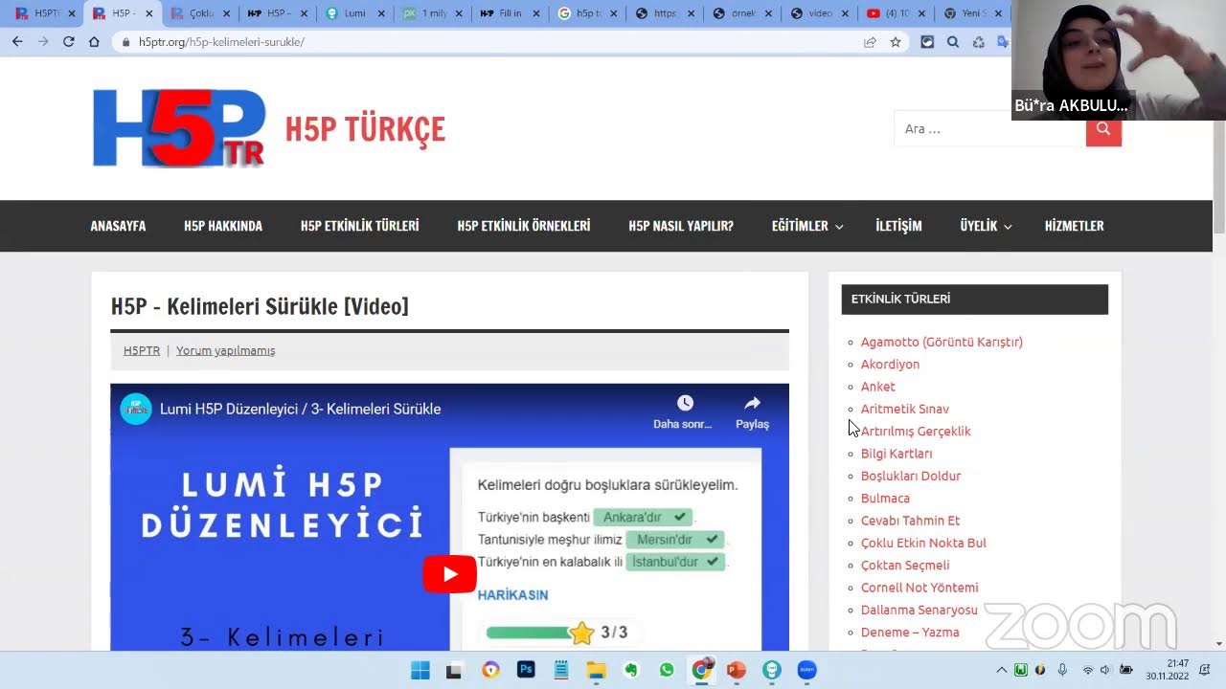Open the browser home page icon
1226x689 pixels.
94,42
